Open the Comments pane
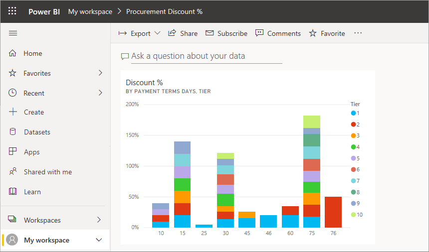The height and width of the screenshot is (252, 429). point(278,33)
